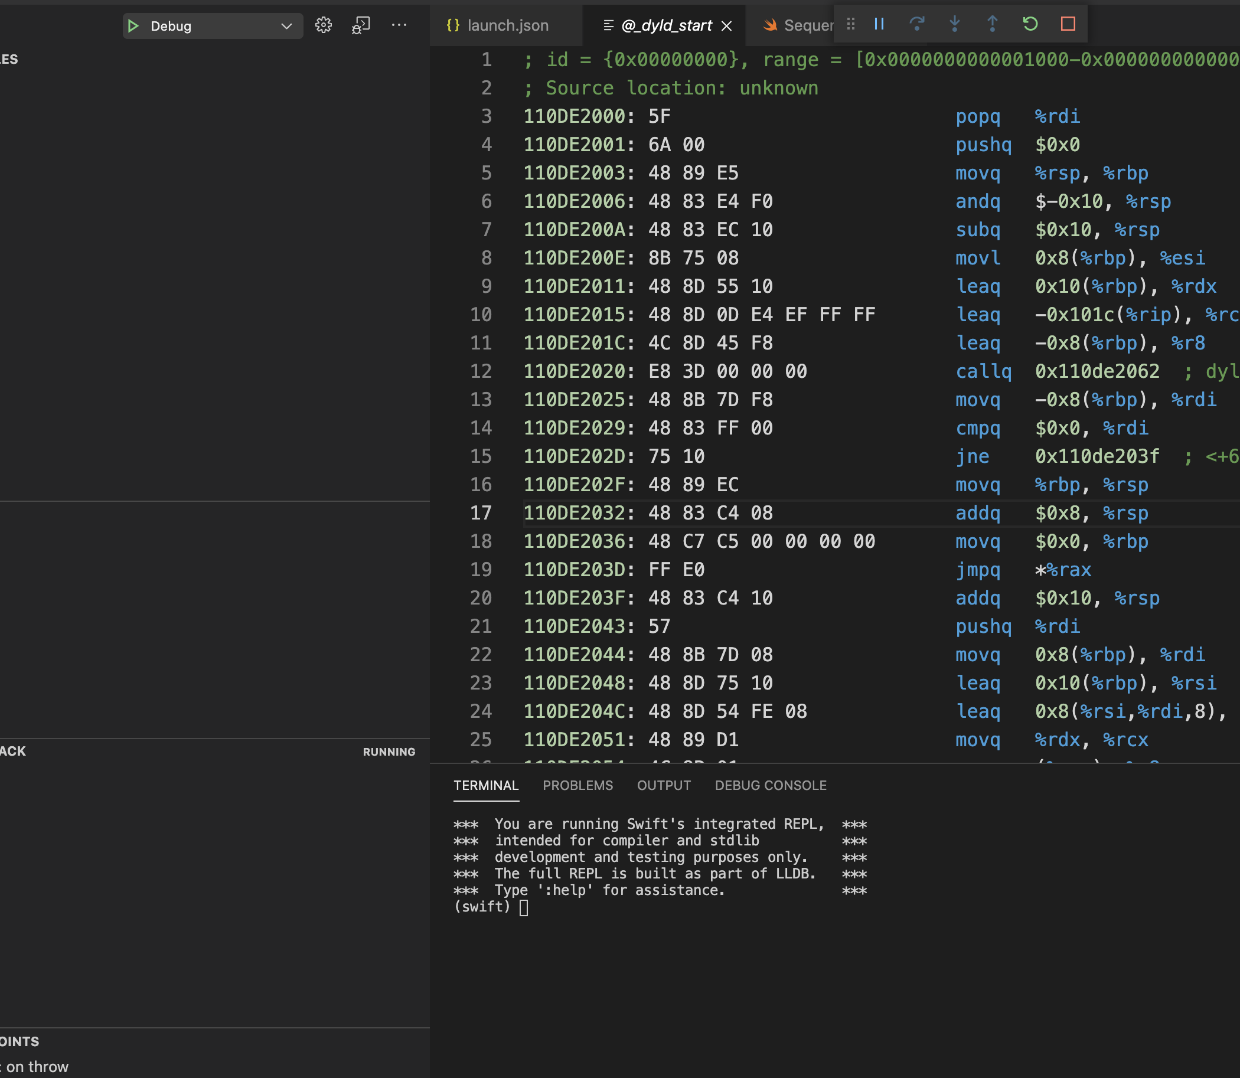The height and width of the screenshot is (1078, 1240).
Task: Click the cmpq $0x0, %rdi line
Action: click(x=882, y=427)
